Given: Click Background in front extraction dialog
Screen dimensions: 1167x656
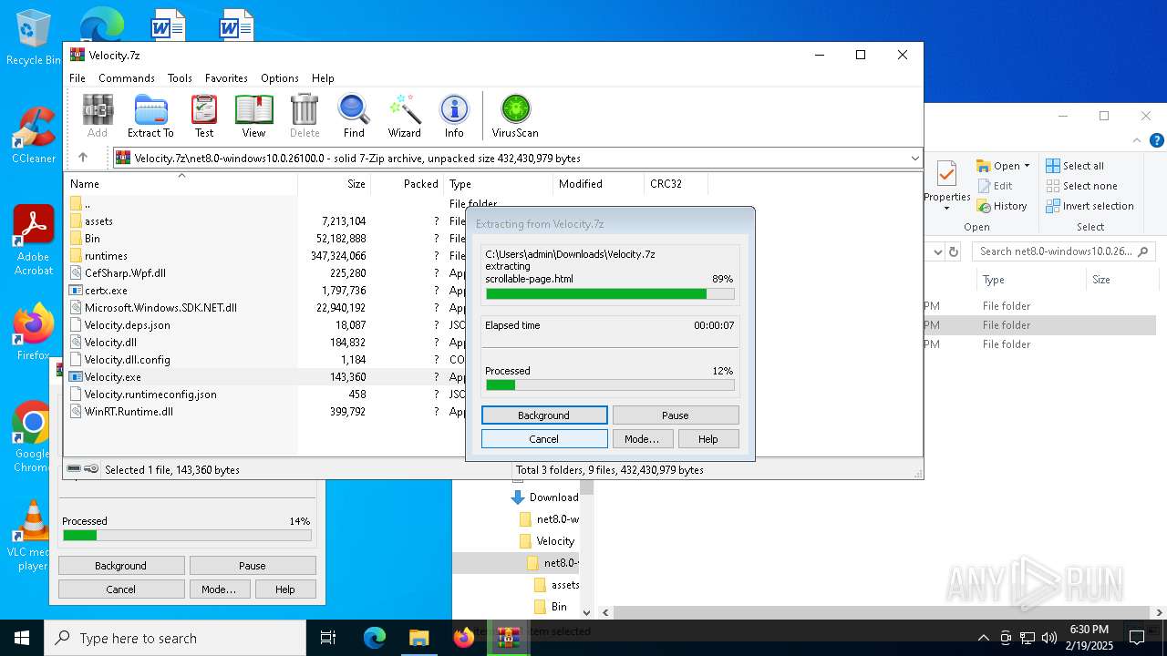Looking at the screenshot, I should (544, 415).
